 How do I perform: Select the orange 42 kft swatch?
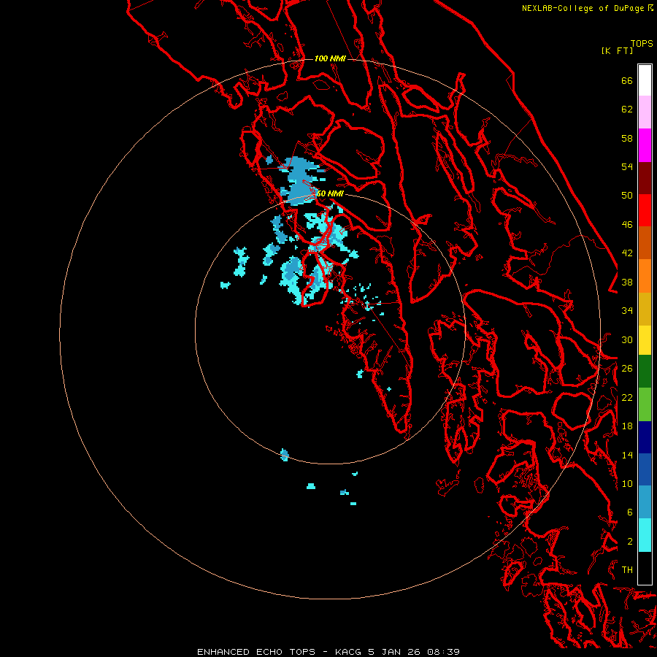pyautogui.click(x=645, y=276)
